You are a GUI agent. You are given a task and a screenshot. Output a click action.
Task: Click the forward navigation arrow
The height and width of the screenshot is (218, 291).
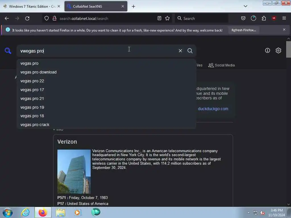(x=17, y=18)
